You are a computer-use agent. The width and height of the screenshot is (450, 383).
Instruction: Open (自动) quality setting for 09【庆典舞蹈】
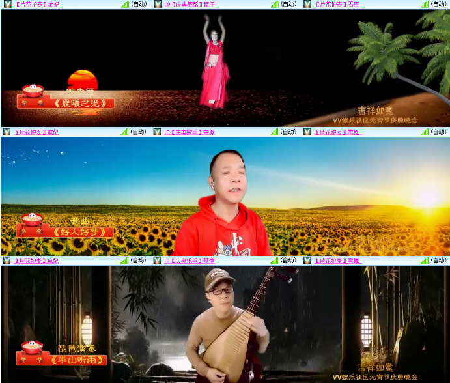[288, 4]
